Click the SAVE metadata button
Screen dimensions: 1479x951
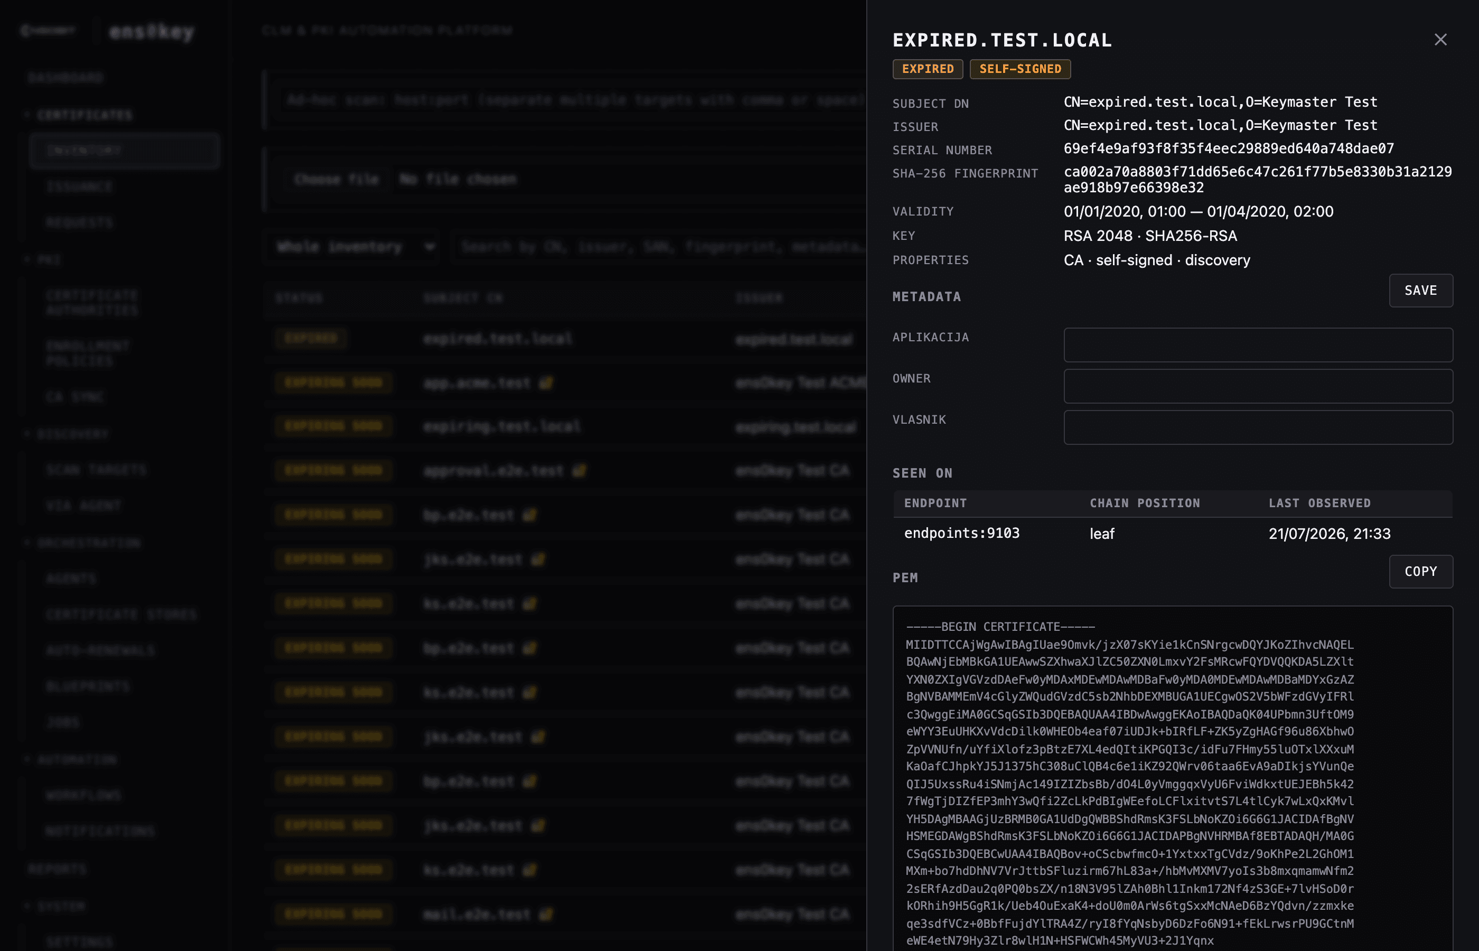pos(1420,290)
